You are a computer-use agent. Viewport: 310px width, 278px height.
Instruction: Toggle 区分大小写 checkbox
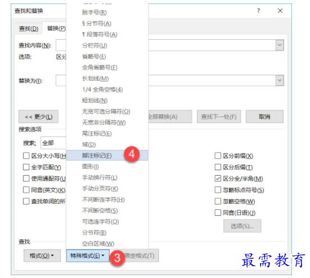pos(26,156)
